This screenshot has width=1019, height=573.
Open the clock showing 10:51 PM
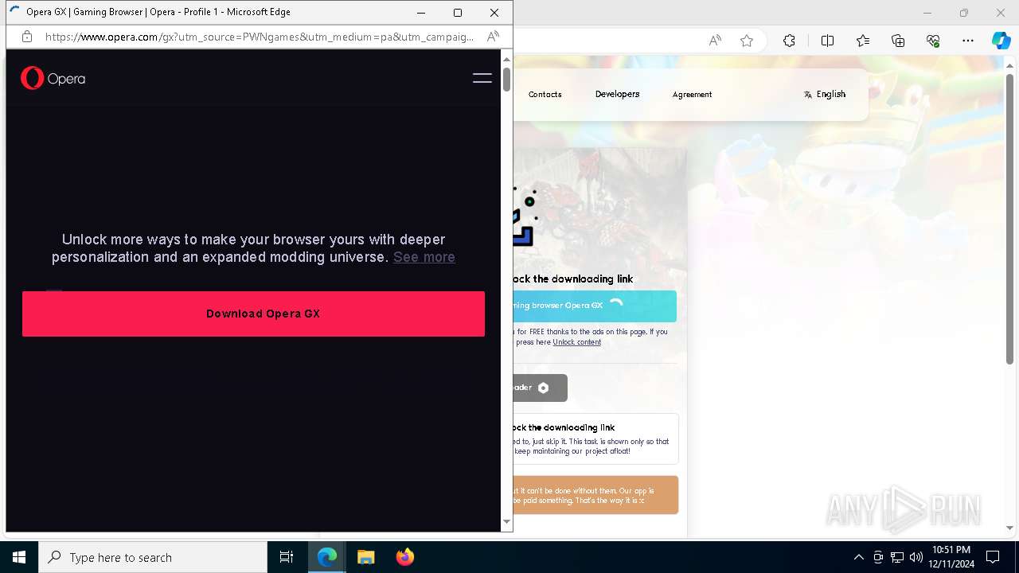coord(951,557)
